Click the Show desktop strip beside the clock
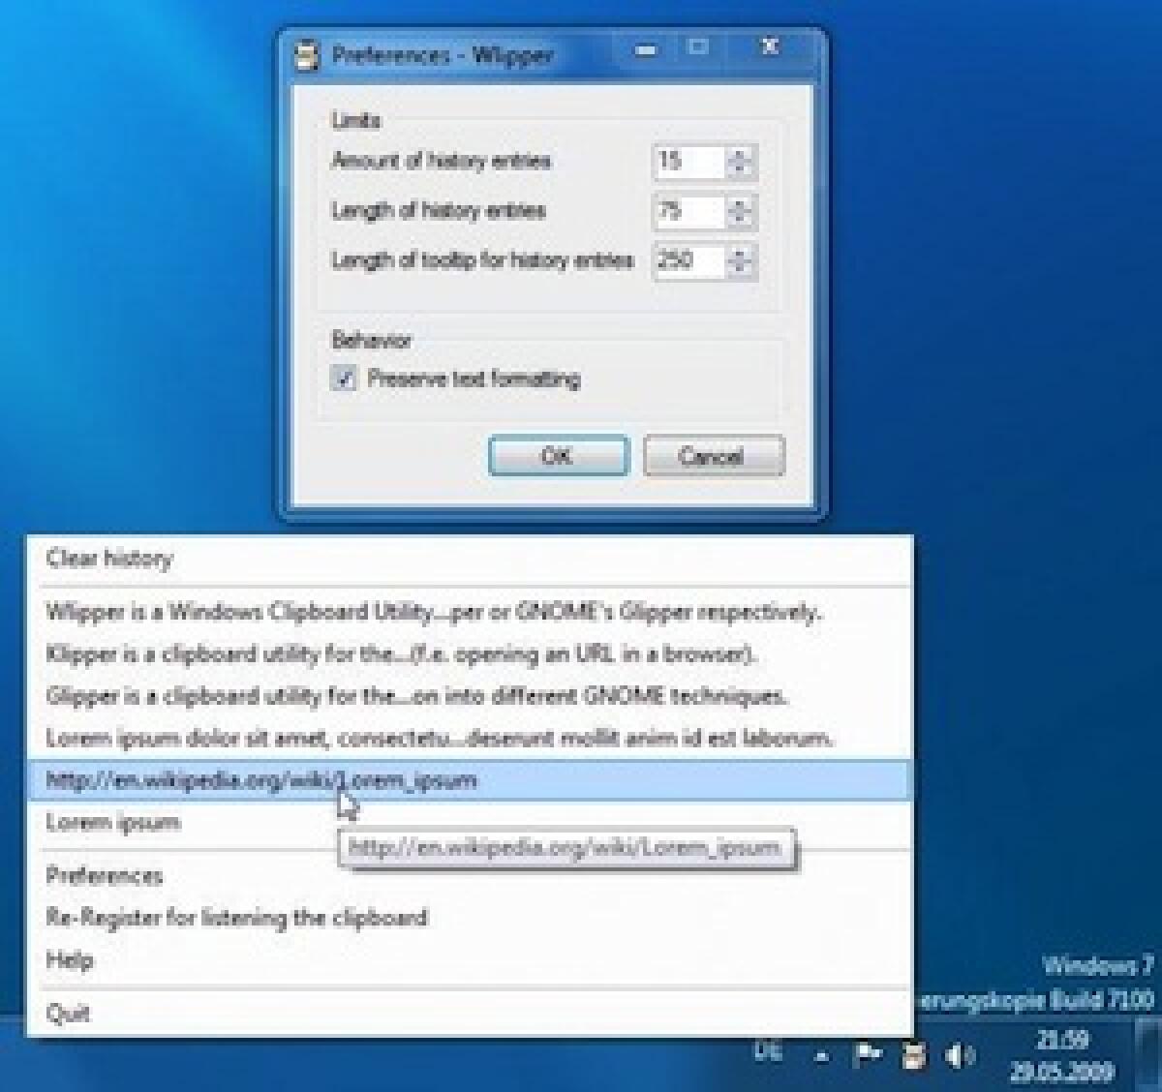This screenshot has width=1162, height=1092. coord(1147,1056)
